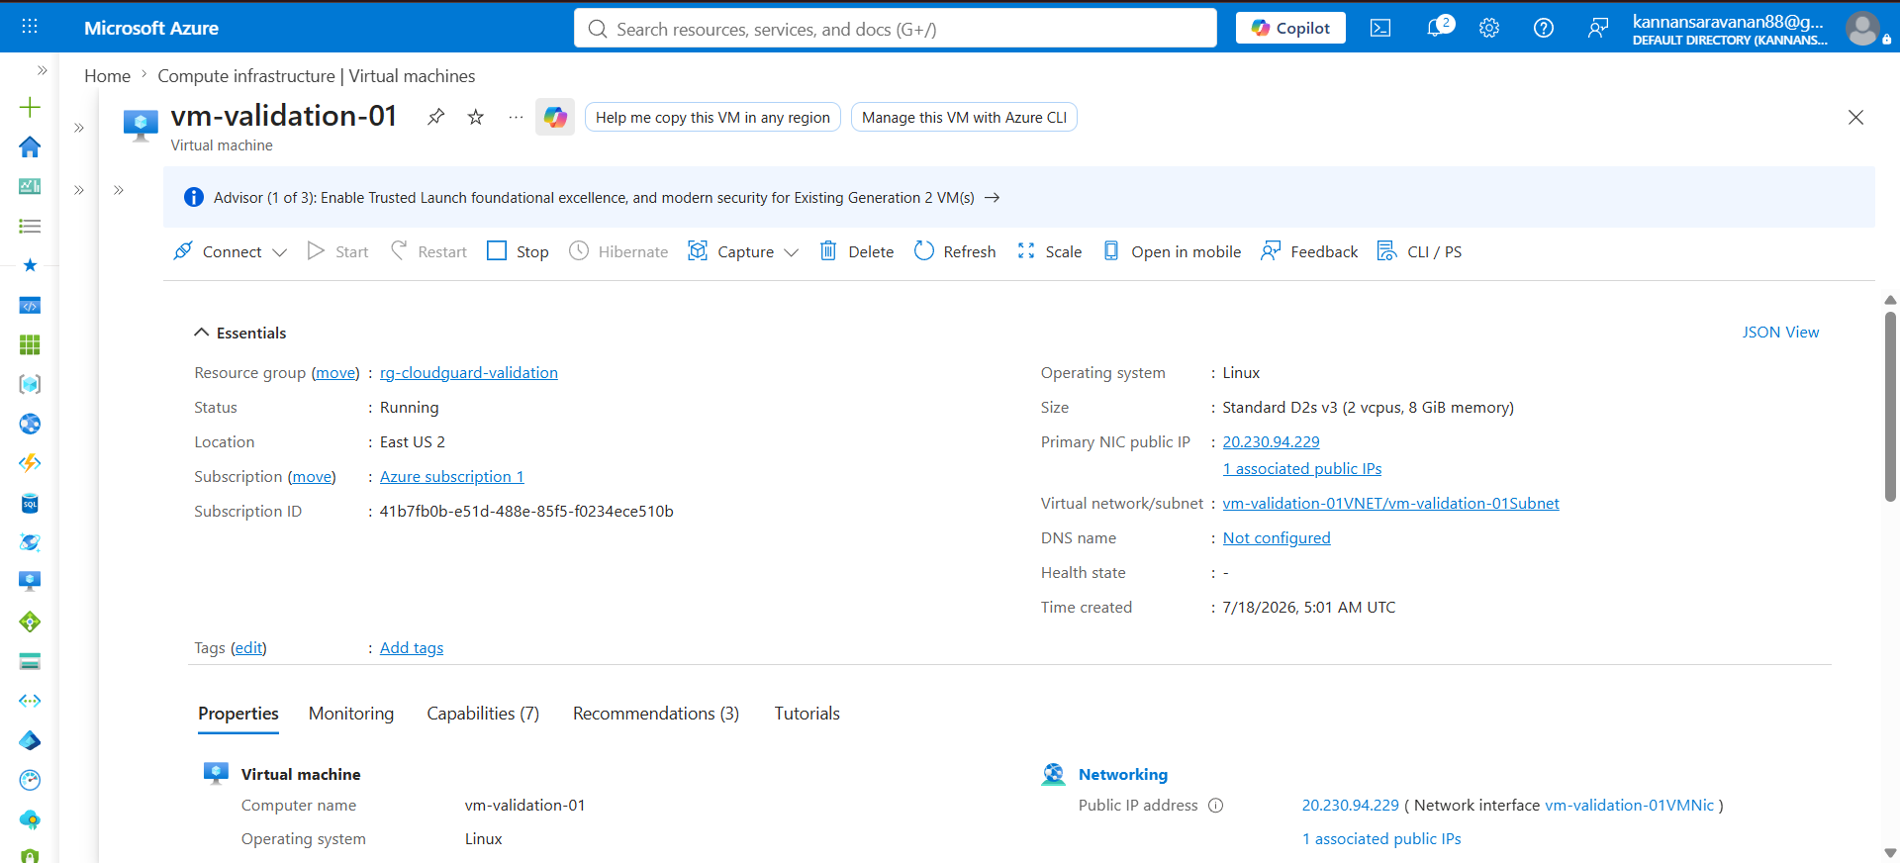Open portal settings gear icon

1489,28
